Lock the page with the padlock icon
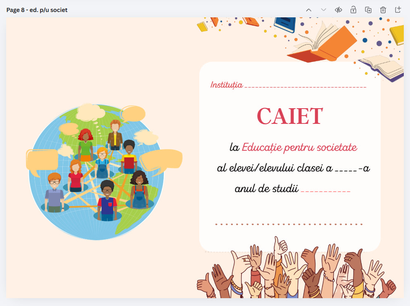The width and height of the screenshot is (410, 306). tap(353, 10)
